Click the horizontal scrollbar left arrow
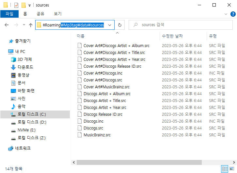This screenshot has width=237, height=173. 74,163
